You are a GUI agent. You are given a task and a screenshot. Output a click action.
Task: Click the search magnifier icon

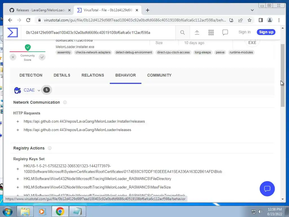183,32
